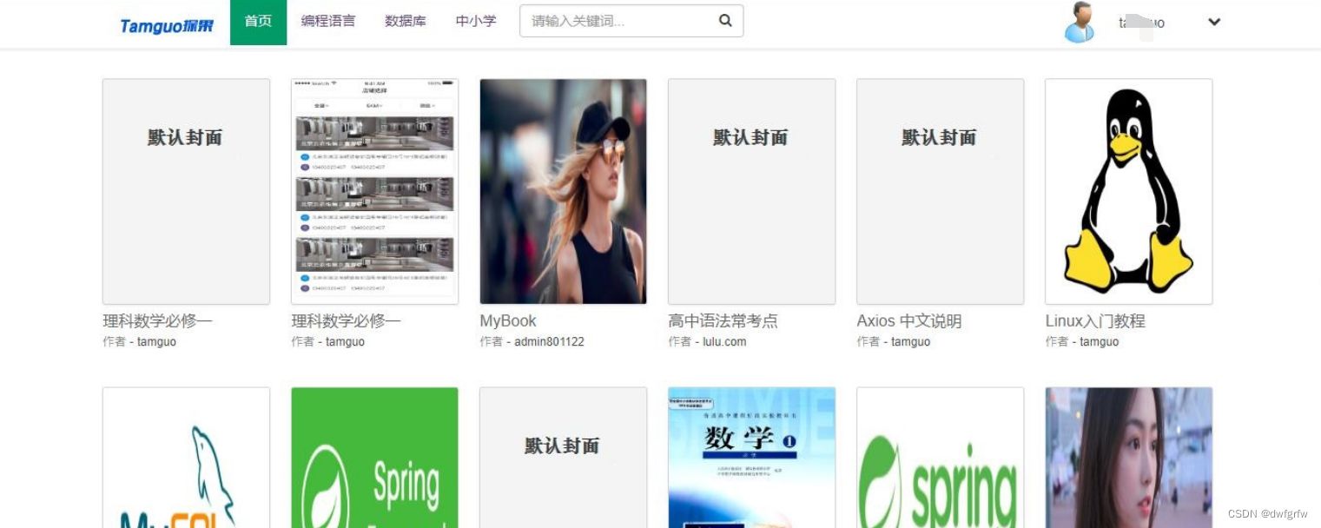Image resolution: width=1321 pixels, height=528 pixels.
Task: Click inside the search input field
Action: coord(608,21)
